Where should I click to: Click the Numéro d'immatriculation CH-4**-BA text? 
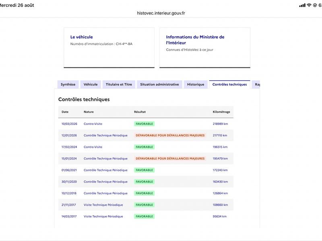[x=101, y=44]
